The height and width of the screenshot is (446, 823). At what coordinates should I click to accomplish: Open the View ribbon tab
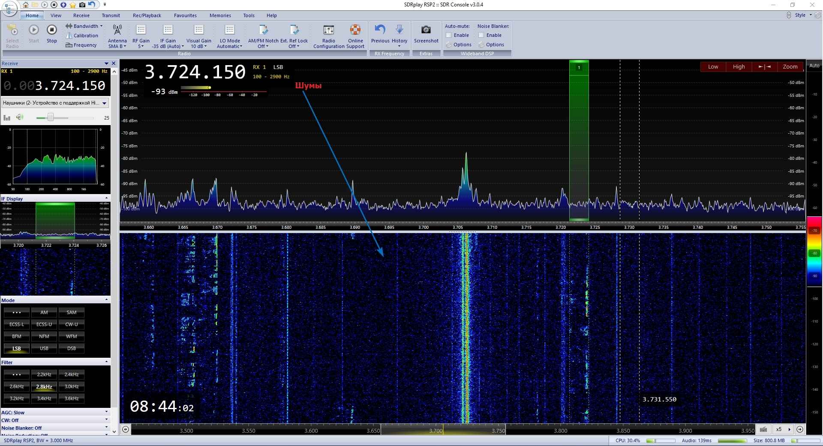(x=56, y=15)
